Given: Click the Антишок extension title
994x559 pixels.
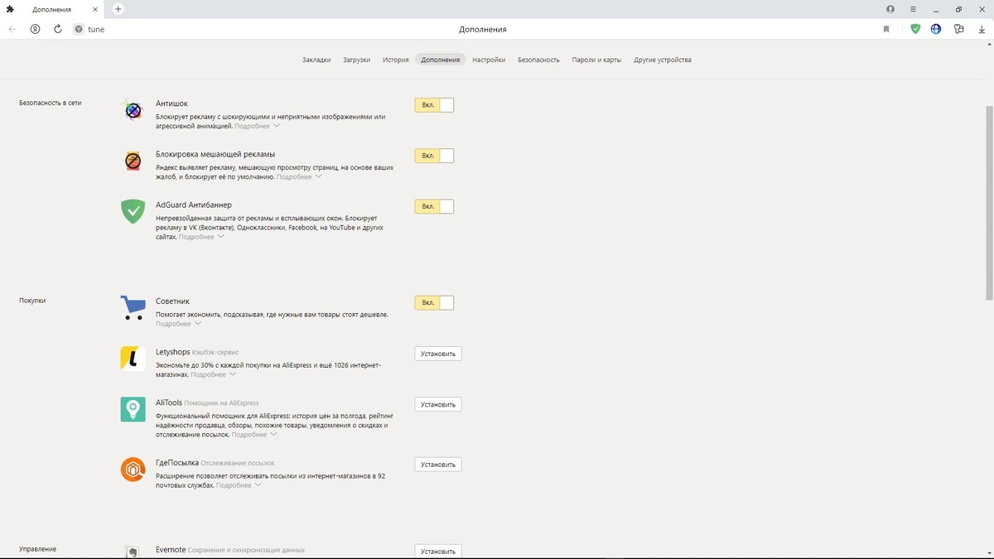Looking at the screenshot, I should click(171, 104).
